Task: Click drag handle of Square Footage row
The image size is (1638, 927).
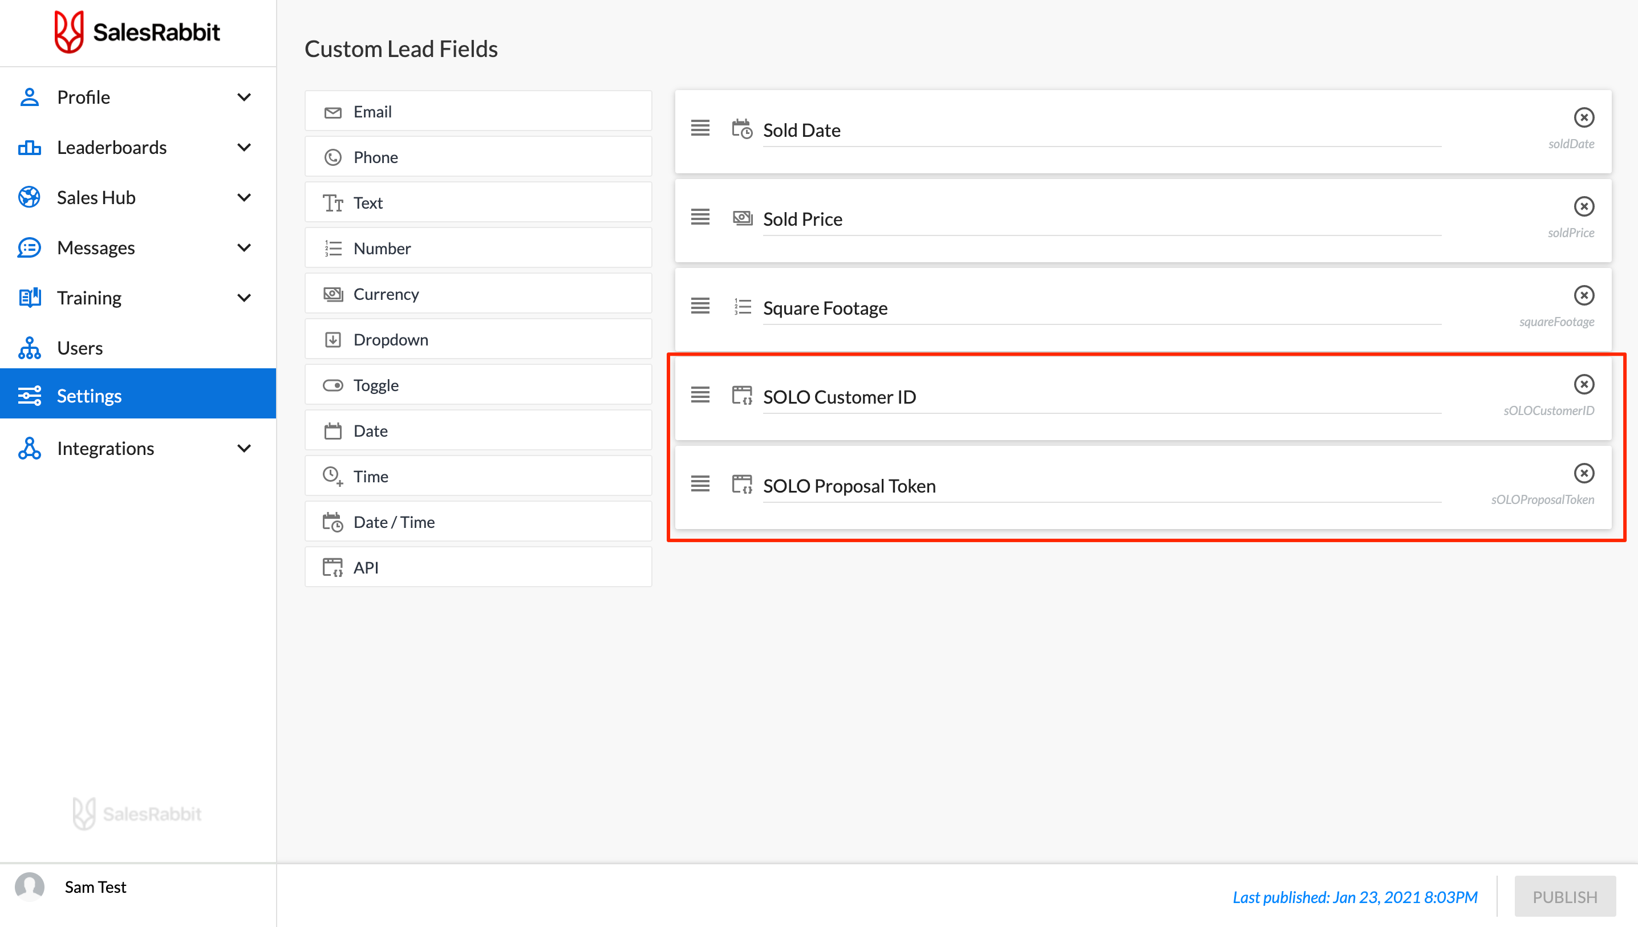Action: click(x=700, y=306)
